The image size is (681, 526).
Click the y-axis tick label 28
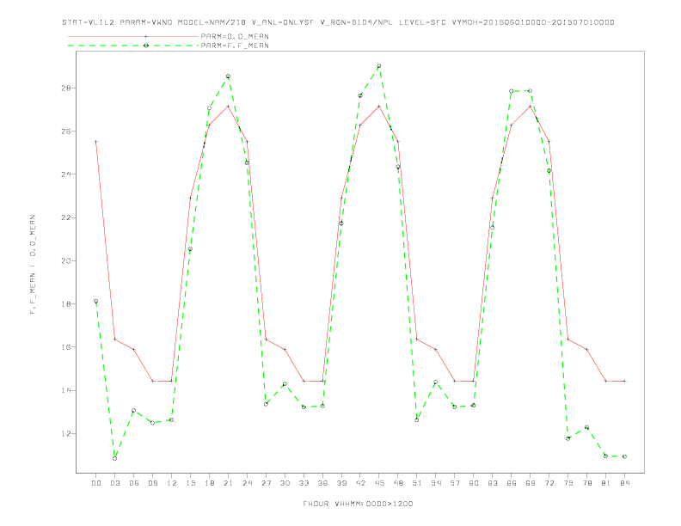66,89
